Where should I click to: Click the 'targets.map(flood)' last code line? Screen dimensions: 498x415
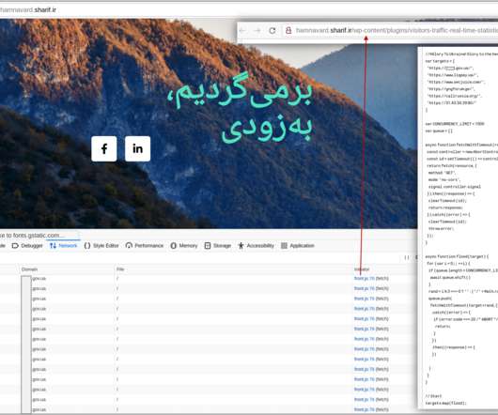pos(445,403)
